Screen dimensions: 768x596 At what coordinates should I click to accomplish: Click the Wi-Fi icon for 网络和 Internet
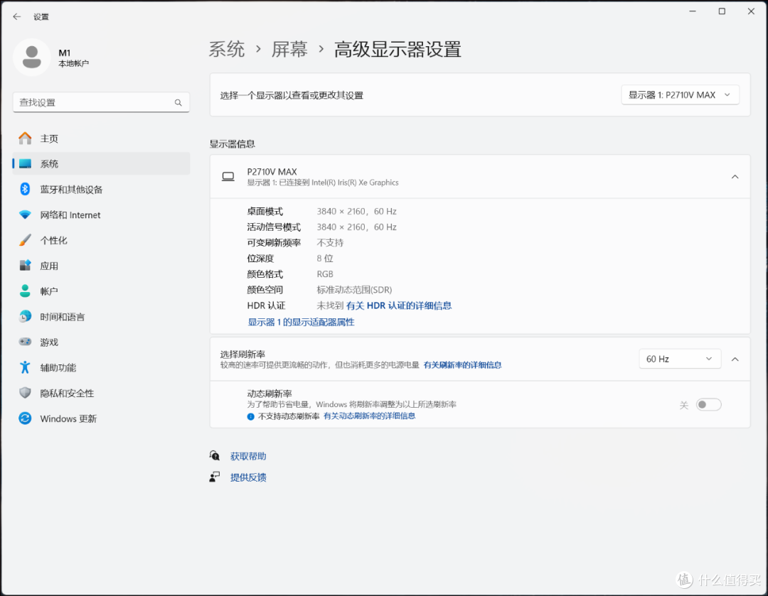[x=25, y=215]
